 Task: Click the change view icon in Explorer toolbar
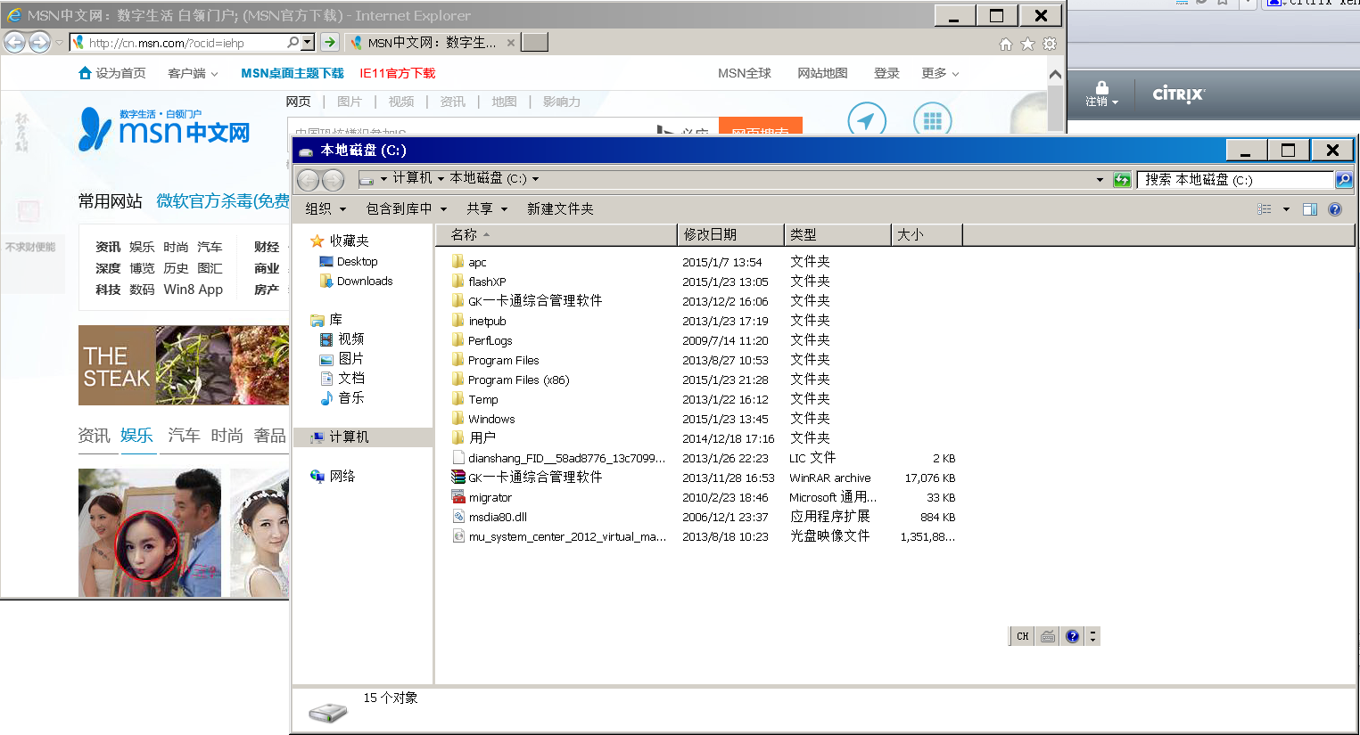[1265, 209]
